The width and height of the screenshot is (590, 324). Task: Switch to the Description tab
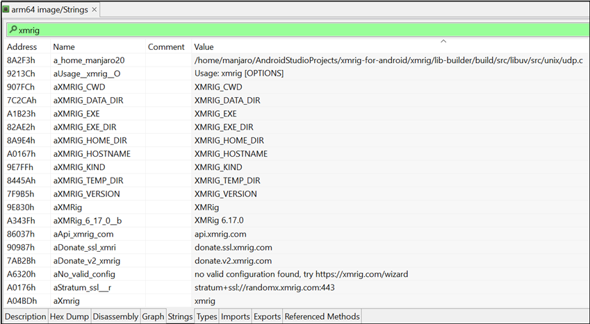click(x=26, y=316)
